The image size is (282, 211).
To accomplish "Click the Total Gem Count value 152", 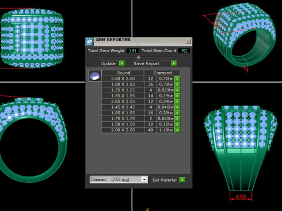I will (184, 51).
